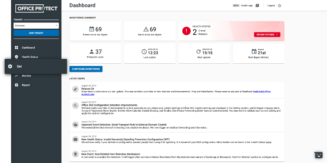This screenshot has height=163, width=327.
Task: Click the Health Status shield icon
Action: click(x=17, y=57)
